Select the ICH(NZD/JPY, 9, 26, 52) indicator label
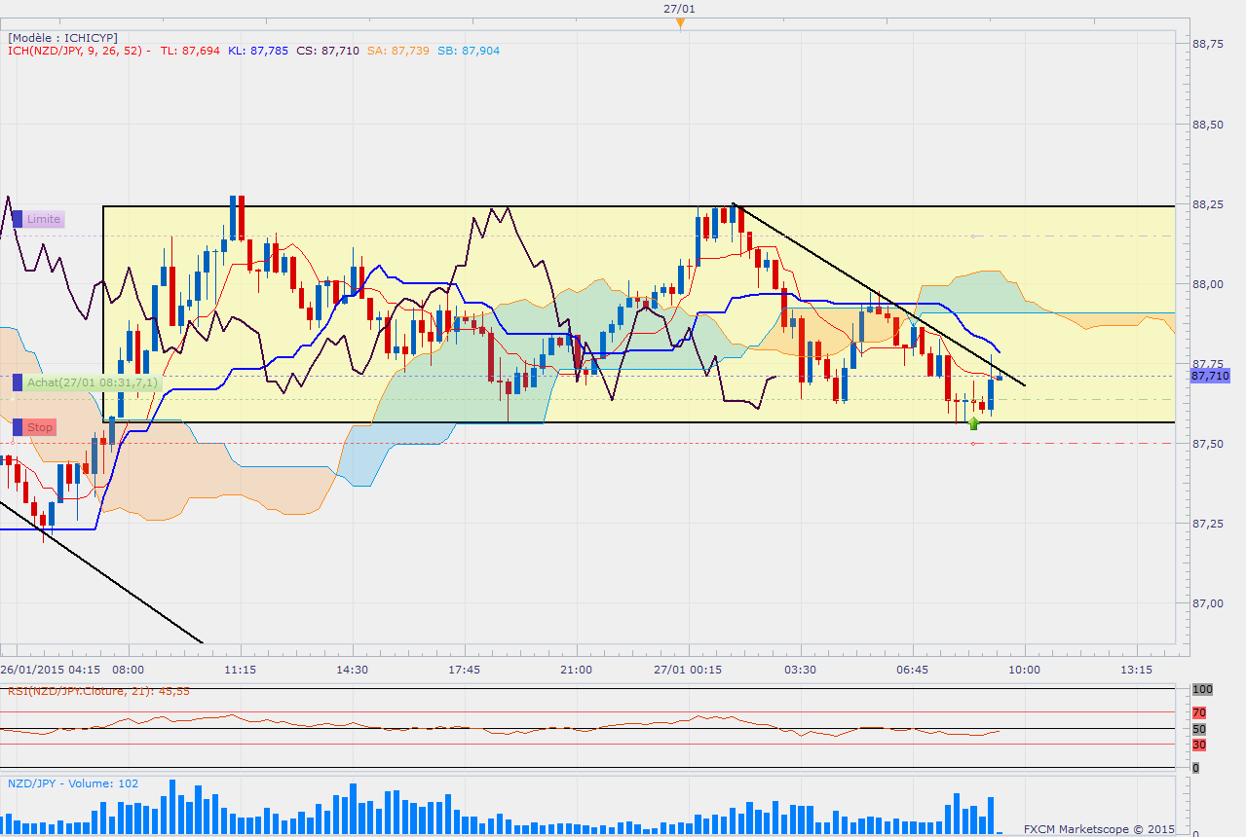Screen dimensions: 1246x837 [76, 51]
